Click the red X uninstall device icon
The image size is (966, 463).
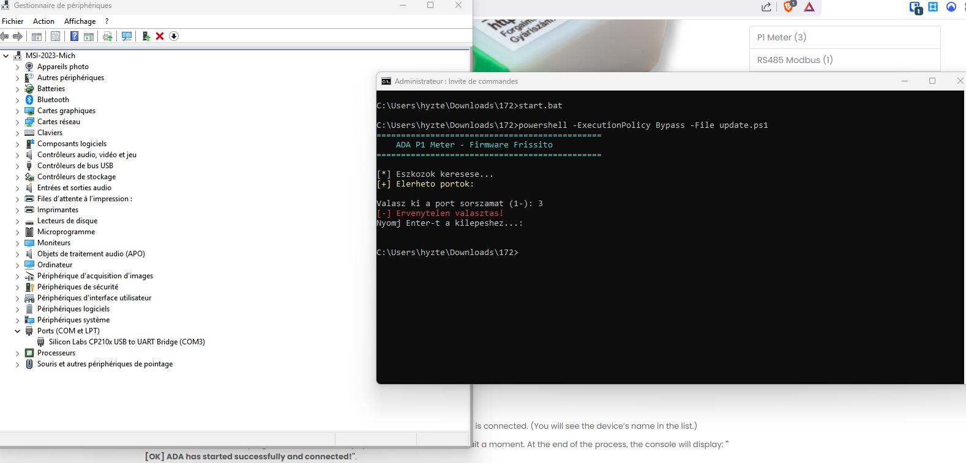coord(160,37)
